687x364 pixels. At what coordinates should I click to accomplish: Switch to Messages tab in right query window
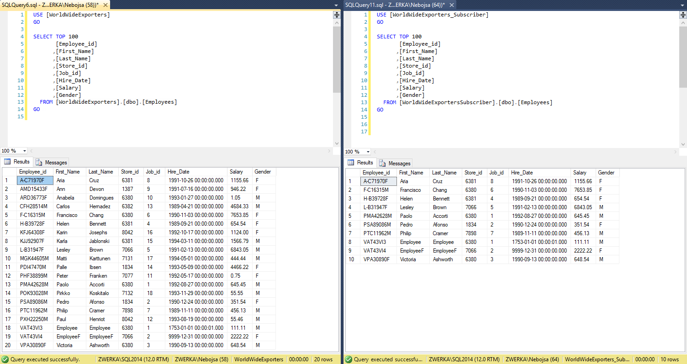(395, 163)
